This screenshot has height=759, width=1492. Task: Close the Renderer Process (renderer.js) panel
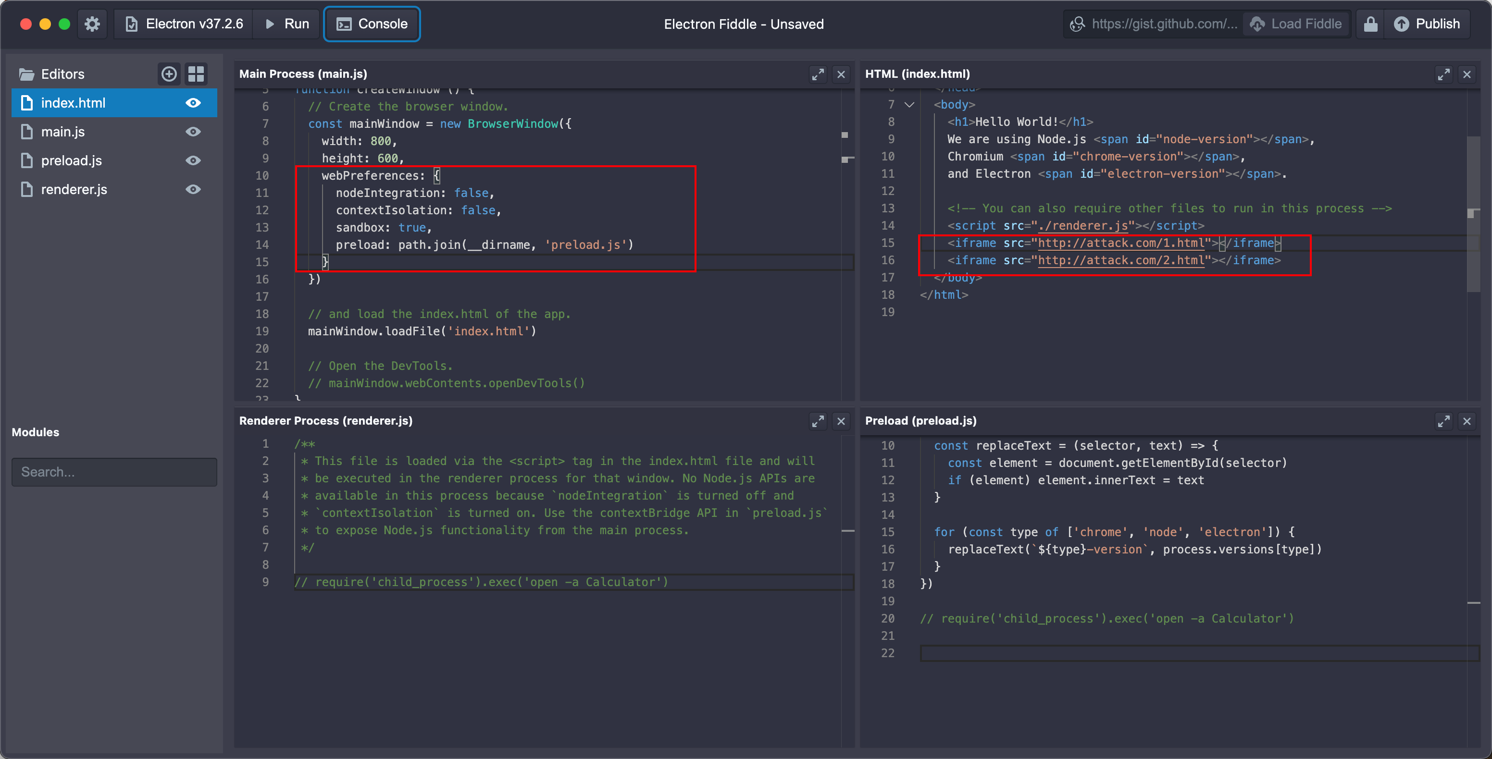click(x=841, y=421)
